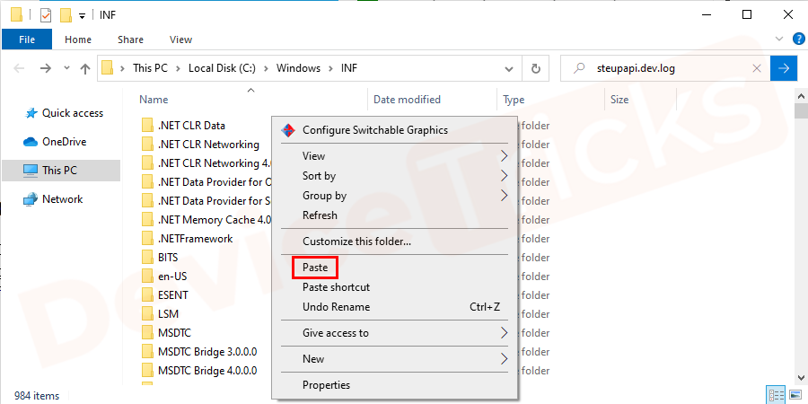
Task: Expand the New submenu in context menu
Action: (x=394, y=358)
